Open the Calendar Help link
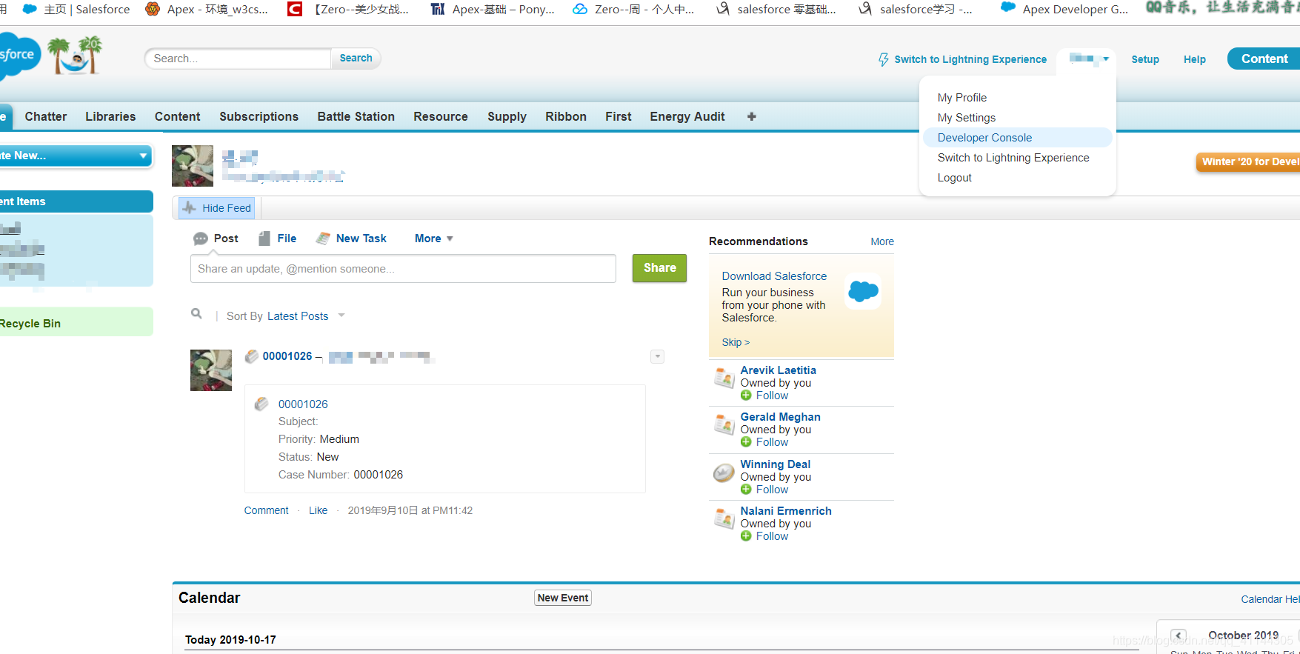 tap(1270, 599)
